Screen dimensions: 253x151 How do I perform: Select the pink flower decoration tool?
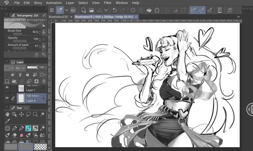(21, 135)
